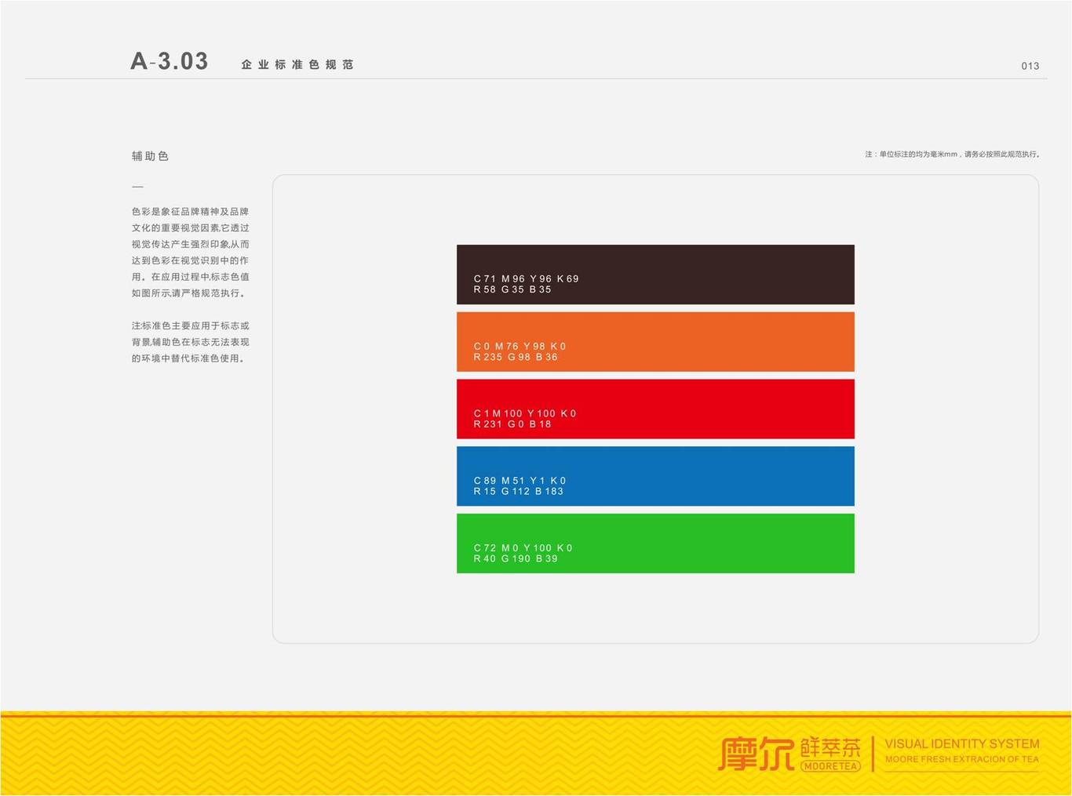Select text 'C 72 M 0 Y 100 K 0'
1072x796 pixels.
523,548
